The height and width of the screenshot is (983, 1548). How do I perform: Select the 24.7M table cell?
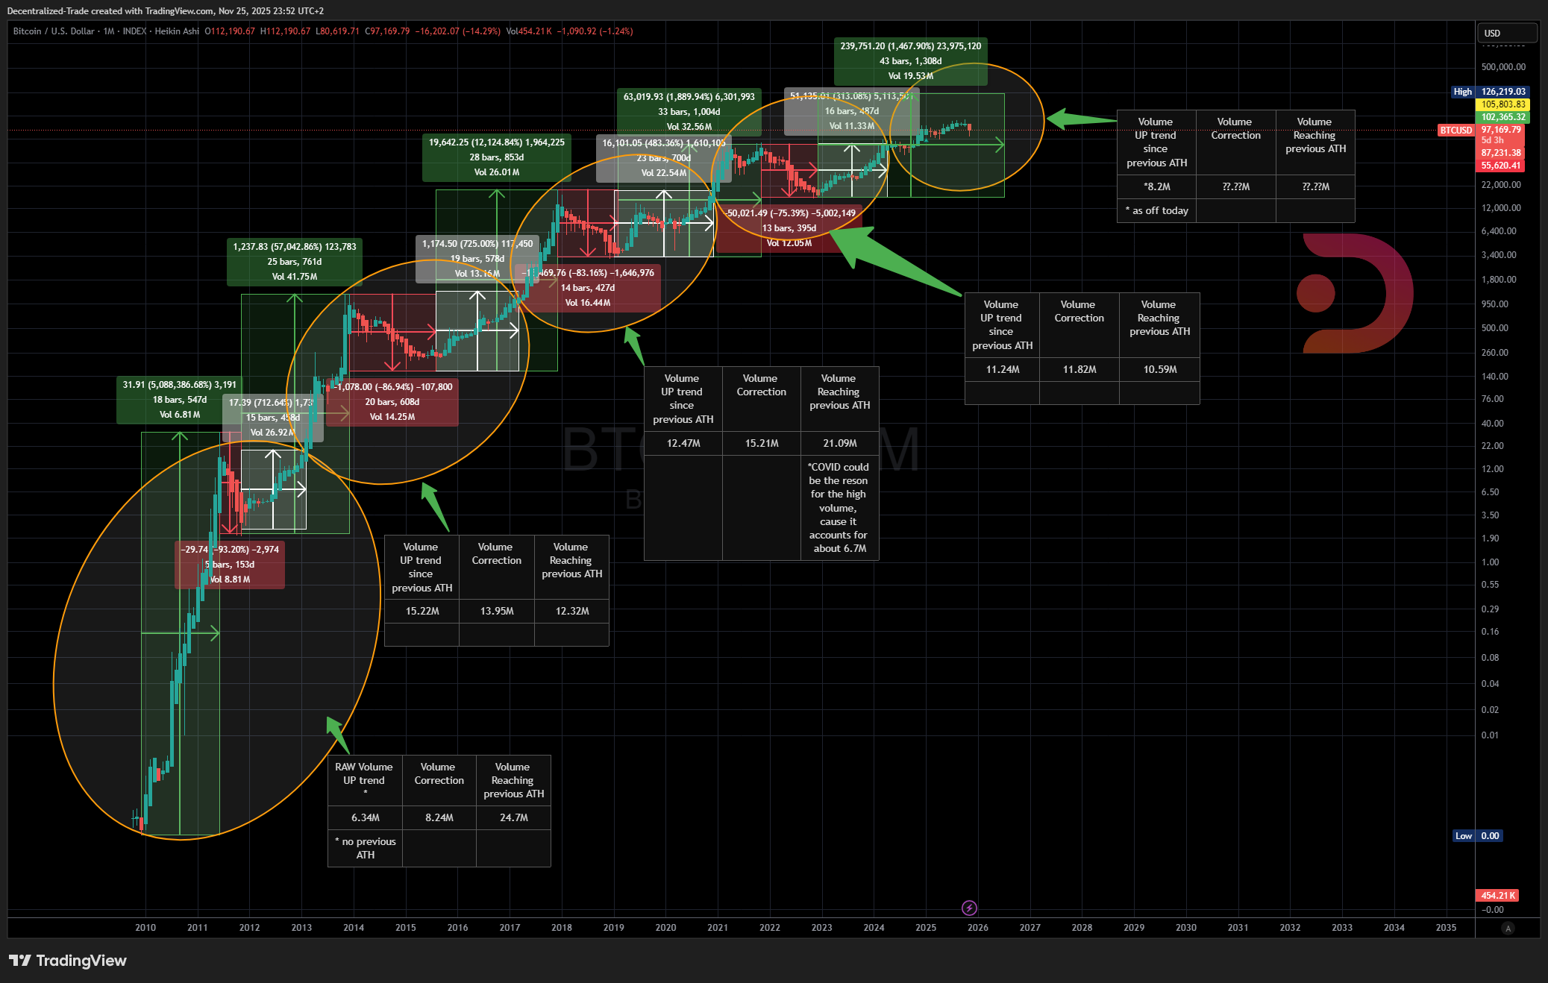pos(514,818)
